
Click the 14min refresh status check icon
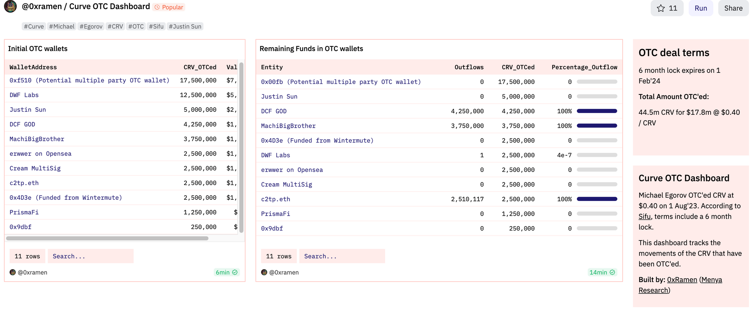(612, 272)
